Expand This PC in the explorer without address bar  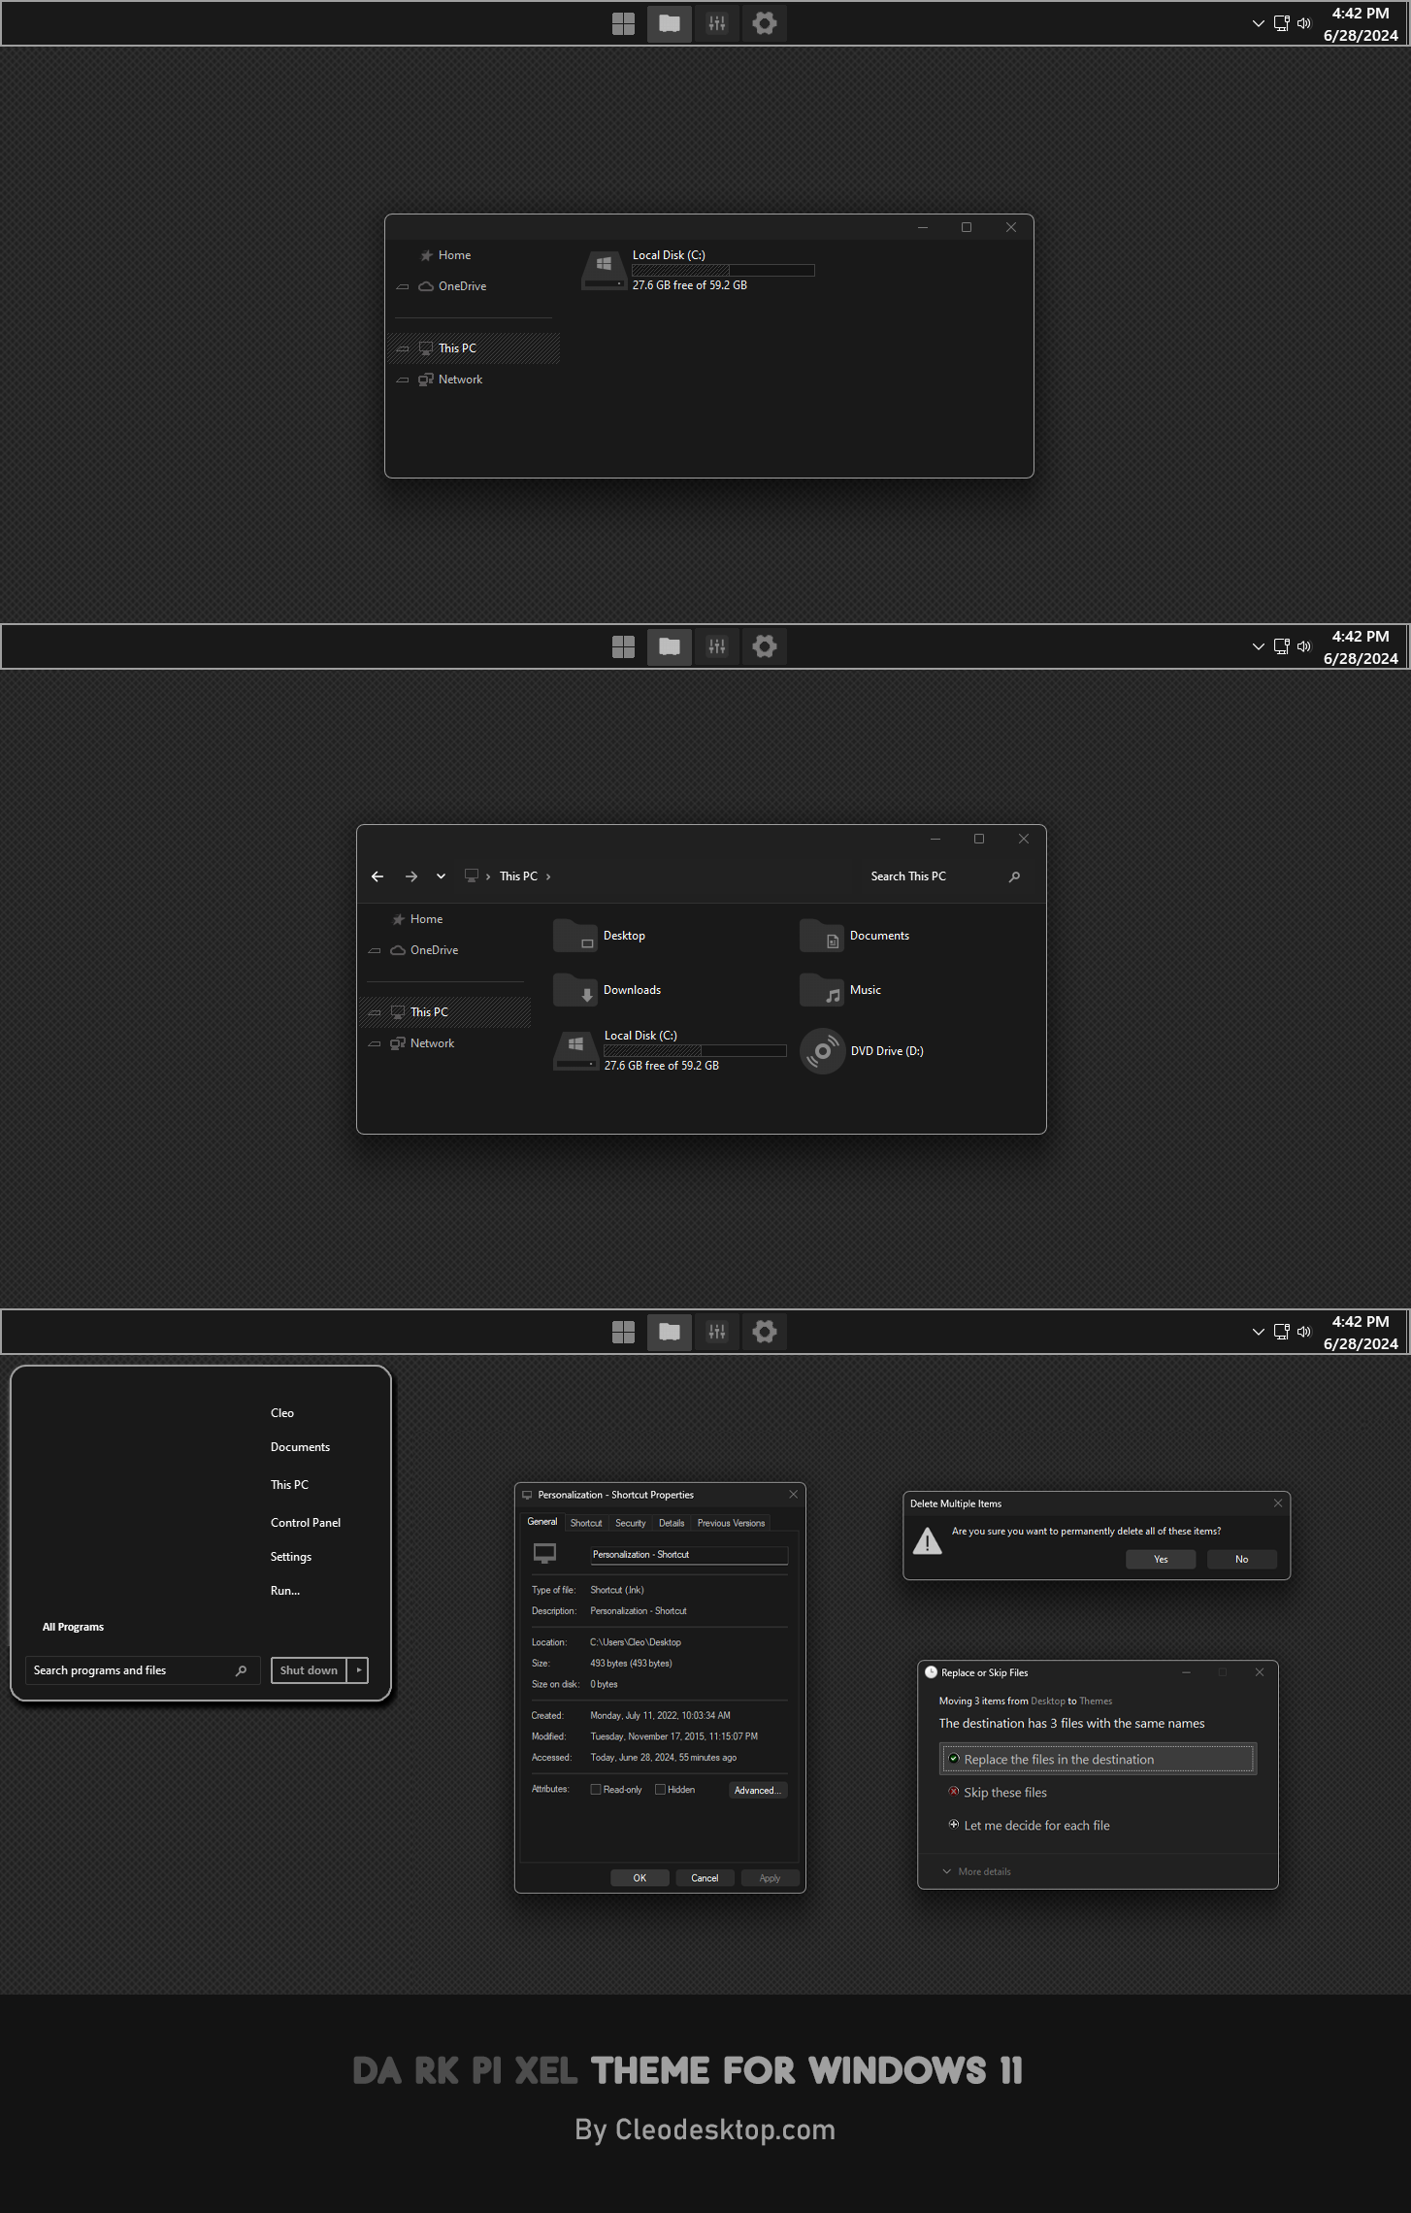[403, 348]
